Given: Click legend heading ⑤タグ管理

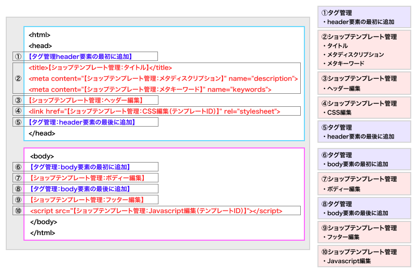Looking at the screenshot, I should (336, 127).
